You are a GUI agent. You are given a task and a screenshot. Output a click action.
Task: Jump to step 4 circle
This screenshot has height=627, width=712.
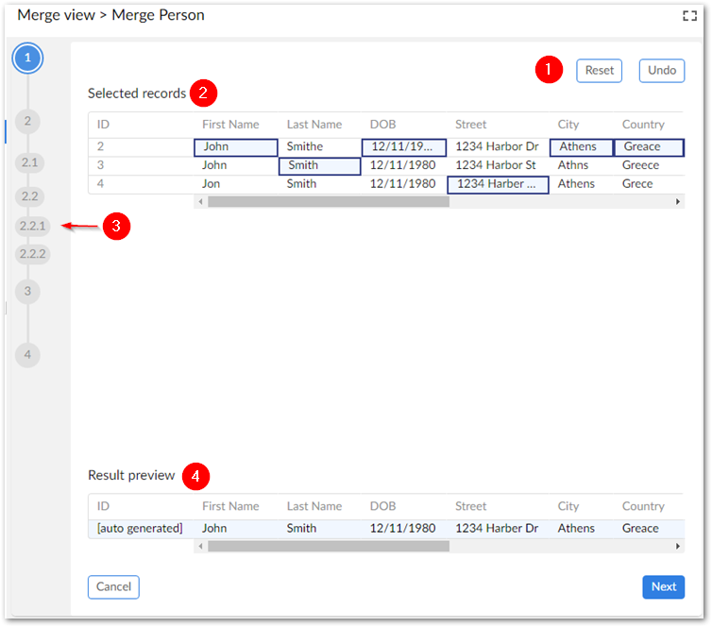[x=28, y=355]
